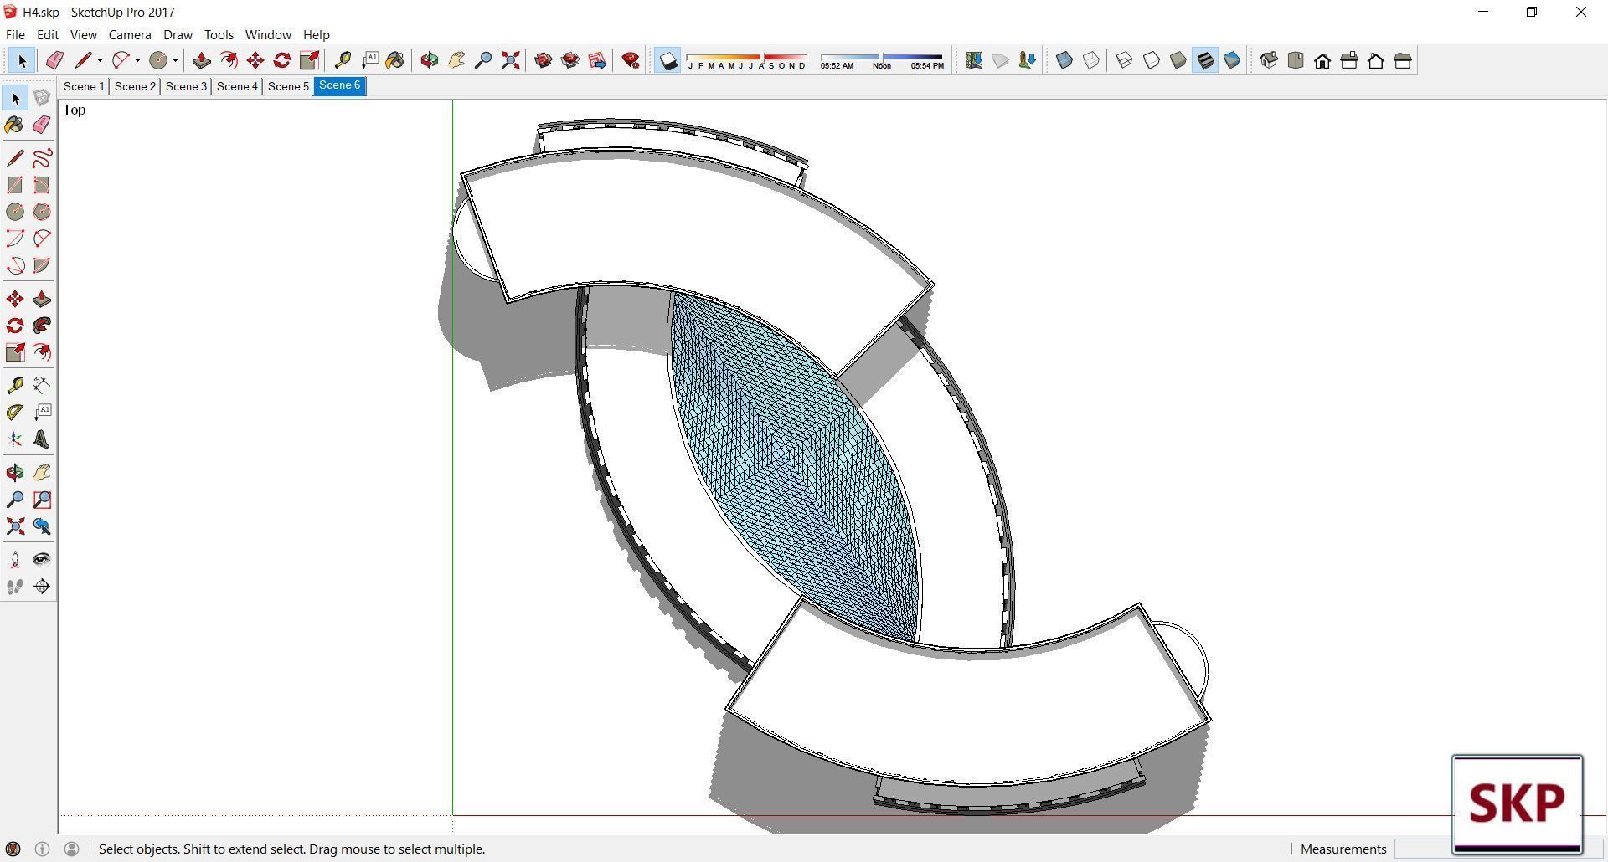Toggle X-Ray face style
Image resolution: width=1608 pixels, height=862 pixels.
coord(1064,60)
